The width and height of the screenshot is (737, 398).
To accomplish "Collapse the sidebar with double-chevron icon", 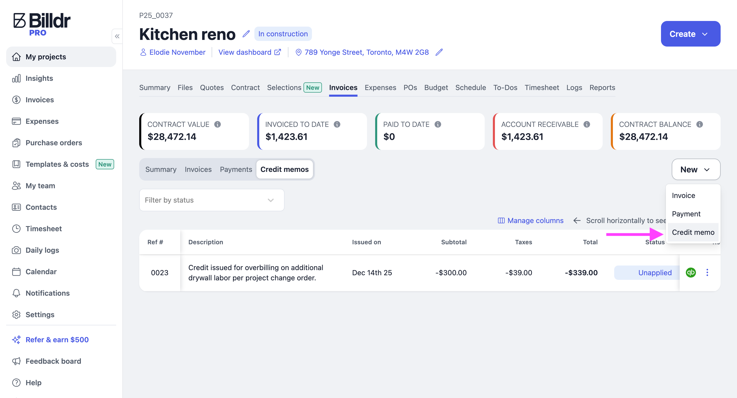I will (117, 36).
